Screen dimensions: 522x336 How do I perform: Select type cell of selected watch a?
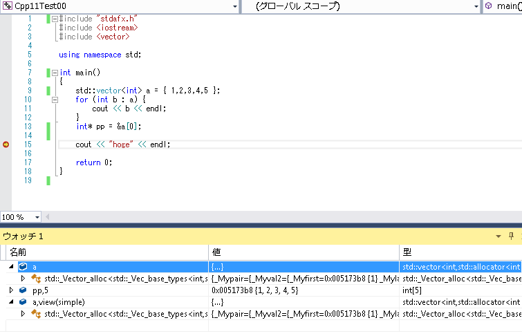point(460,267)
